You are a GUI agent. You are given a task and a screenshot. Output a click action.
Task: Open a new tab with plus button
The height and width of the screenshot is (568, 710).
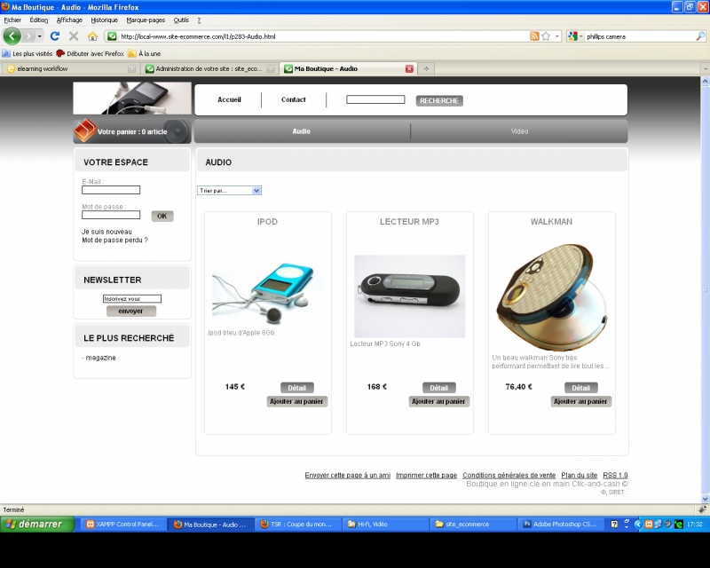click(426, 69)
